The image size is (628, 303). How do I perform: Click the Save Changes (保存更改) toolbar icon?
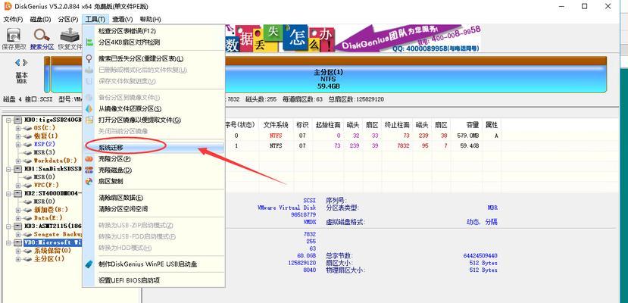14,35
